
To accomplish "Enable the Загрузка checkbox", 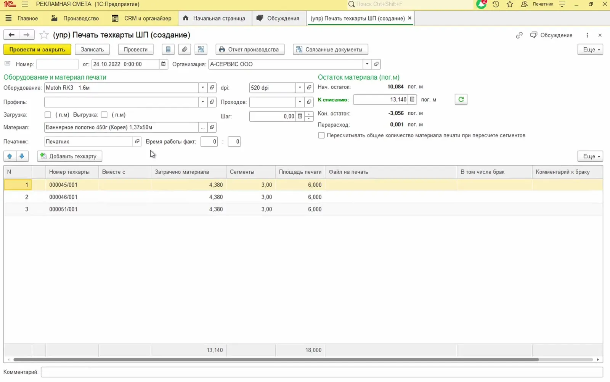I will pyautogui.click(x=48, y=115).
